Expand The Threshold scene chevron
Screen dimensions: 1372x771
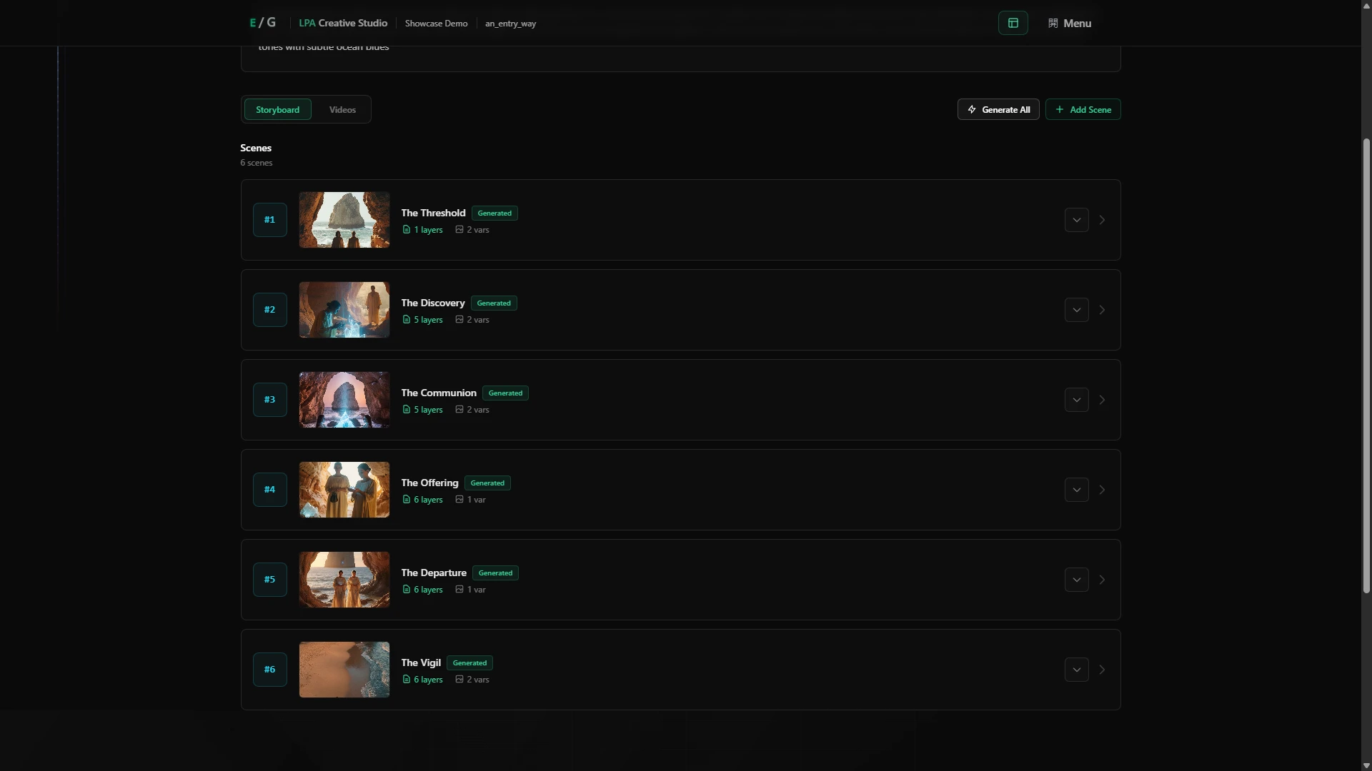click(1076, 220)
